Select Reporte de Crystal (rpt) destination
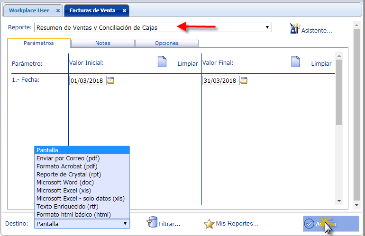Screen dimensions: 365x236 pyautogui.click(x=82, y=175)
